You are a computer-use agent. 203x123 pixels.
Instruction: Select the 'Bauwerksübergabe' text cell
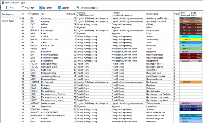coord(54,55)
